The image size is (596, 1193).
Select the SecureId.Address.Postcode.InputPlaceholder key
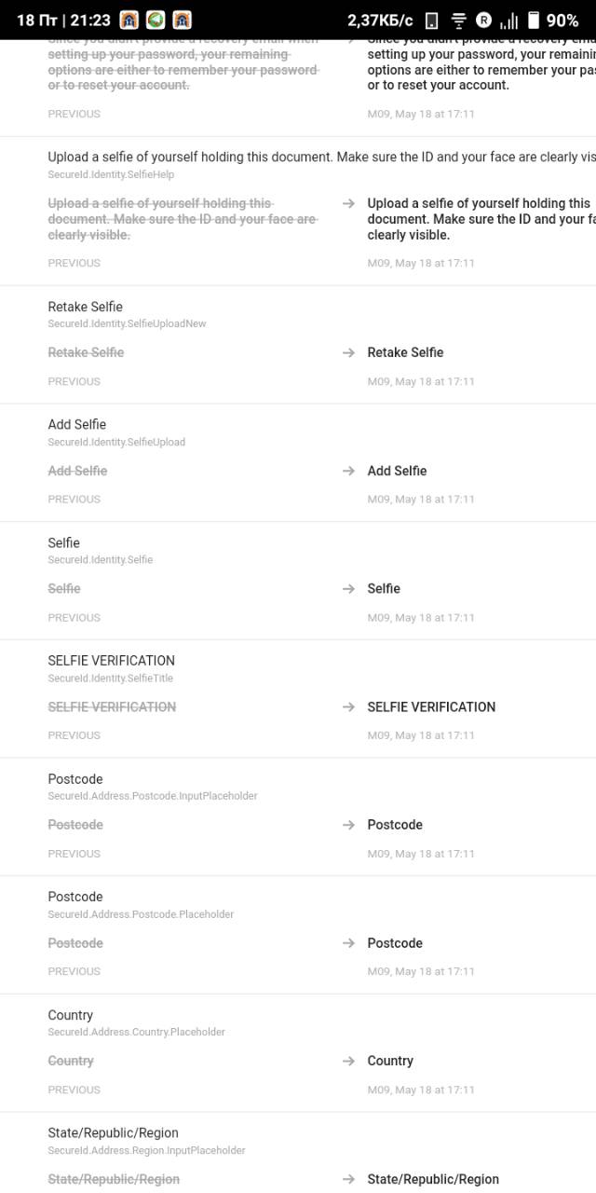pos(152,796)
